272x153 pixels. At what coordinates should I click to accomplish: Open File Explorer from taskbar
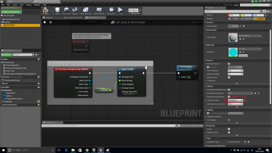(73, 150)
